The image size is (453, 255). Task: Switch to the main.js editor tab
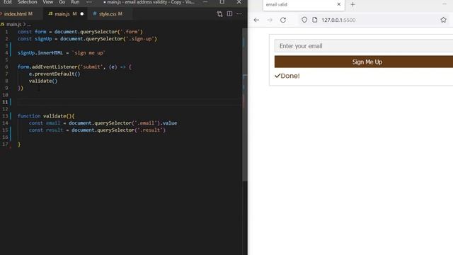click(62, 13)
